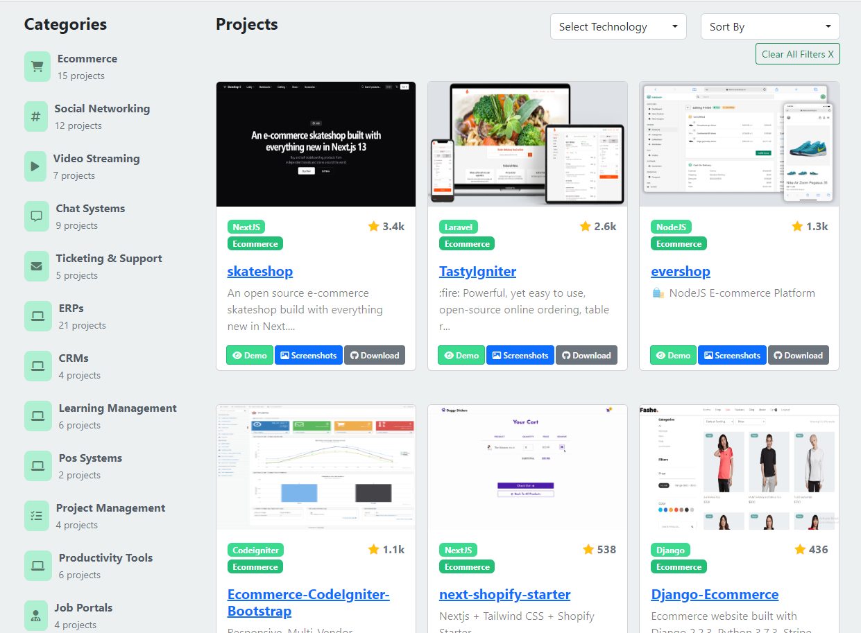Click the next-shopify-starter cart preview thumbnail
The height and width of the screenshot is (633, 861).
[x=528, y=467]
